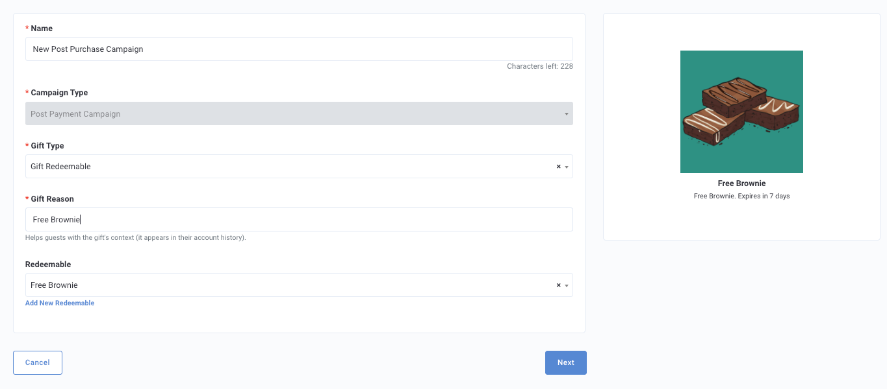Open the Gift Type dropdown arrow
The width and height of the screenshot is (887, 389).
tap(567, 167)
